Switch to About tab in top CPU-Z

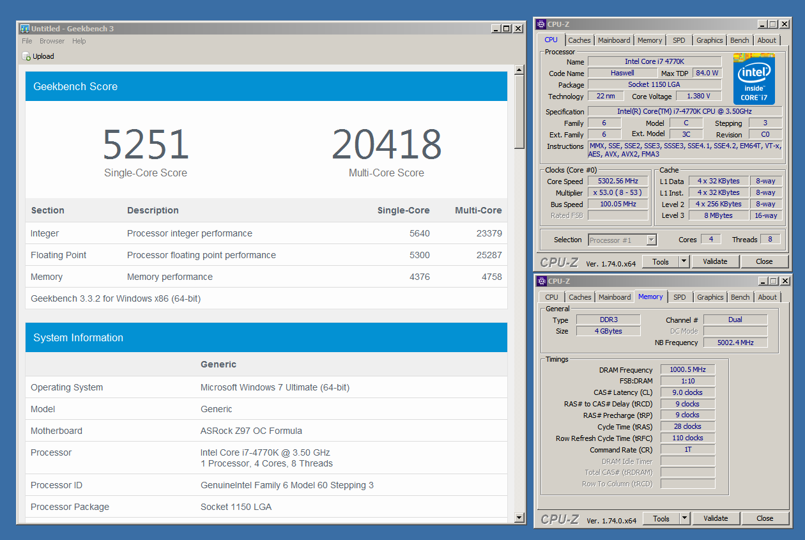coord(767,40)
